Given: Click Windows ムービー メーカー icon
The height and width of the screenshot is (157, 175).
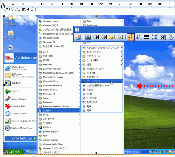Looking at the screenshot, I should [40, 149].
